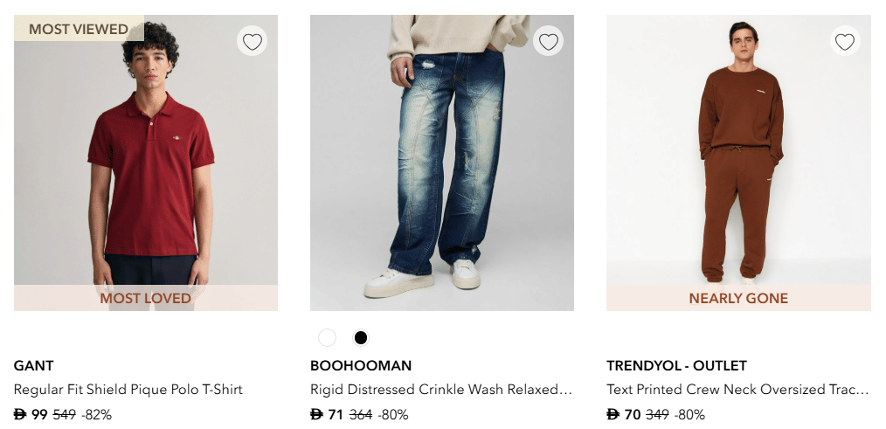Favorite the BOOHOOMAN jeans with heart icon
Image resolution: width=886 pixels, height=429 pixels.
[x=549, y=42]
